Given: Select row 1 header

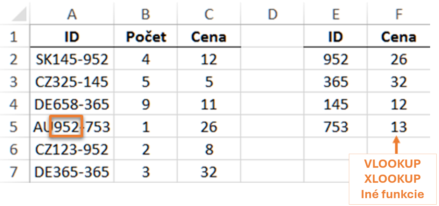Looking at the screenshot, I should [x=14, y=37].
